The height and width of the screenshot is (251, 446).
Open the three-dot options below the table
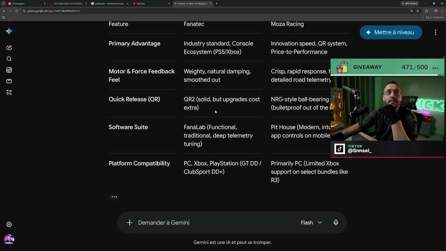114,197
